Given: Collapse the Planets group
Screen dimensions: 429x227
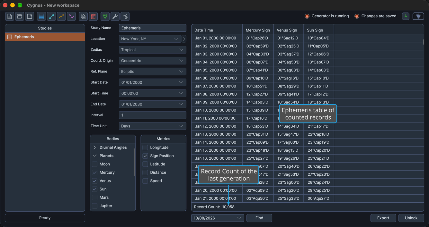Looking at the screenshot, I should point(95,156).
